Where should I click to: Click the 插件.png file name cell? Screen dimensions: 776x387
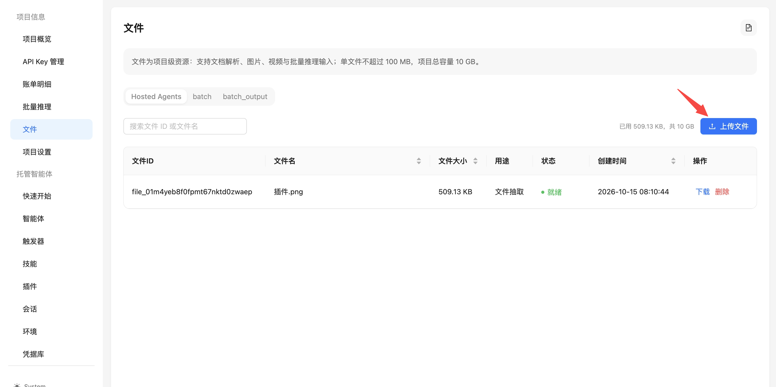pyautogui.click(x=288, y=192)
